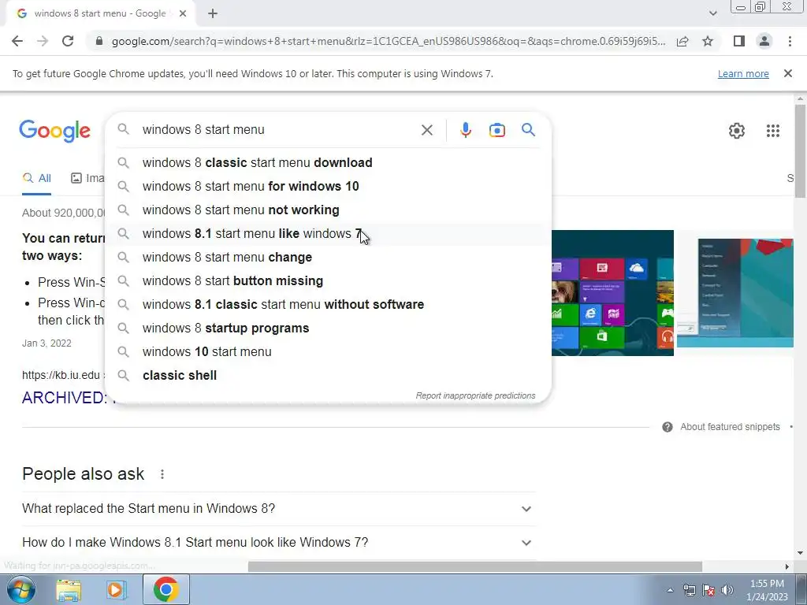807x605 pixels.
Task: Click the Learn more link in update notice
Action: pyautogui.click(x=743, y=73)
